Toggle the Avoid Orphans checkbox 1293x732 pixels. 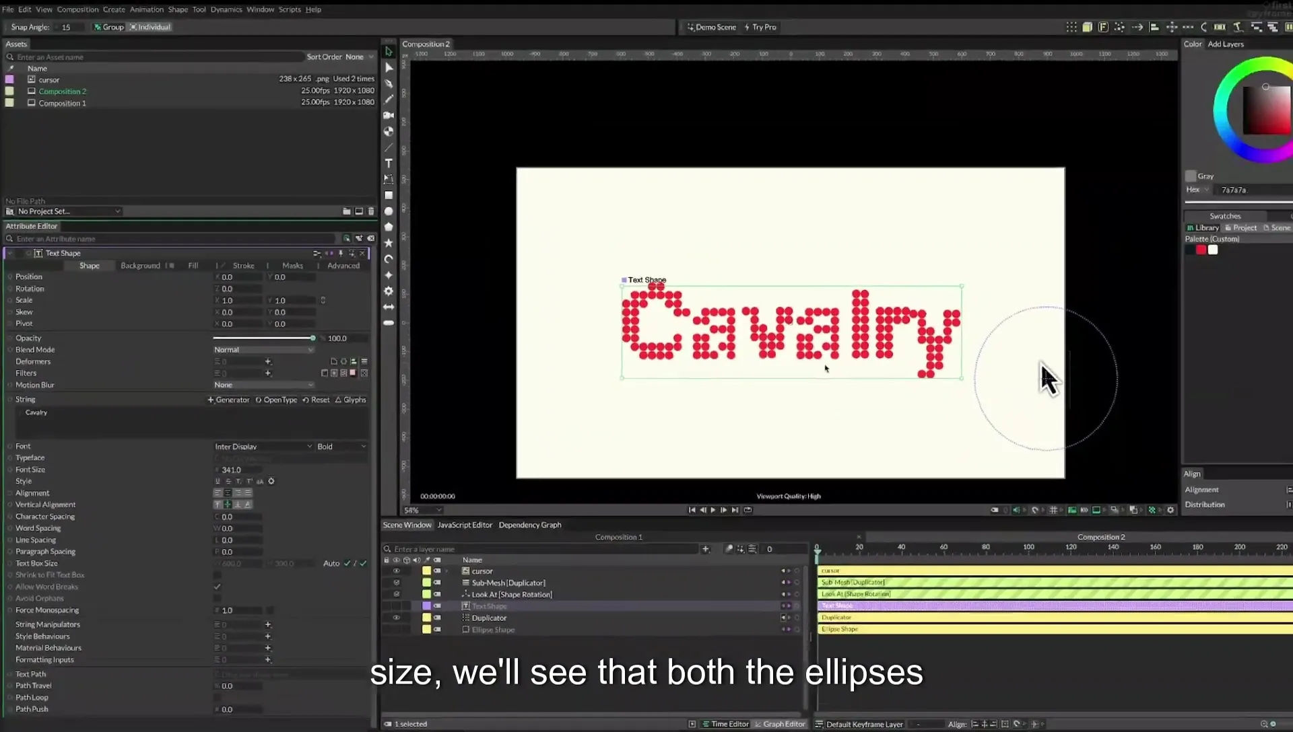[218, 598]
